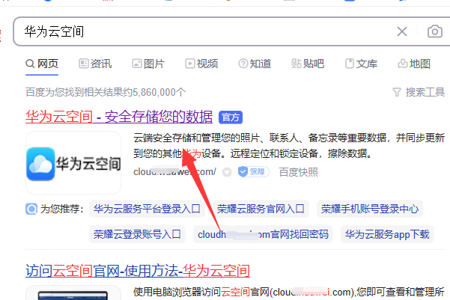
Task: Open the 华为云空间 - 安全存储您的数据 result
Action: 119,117
